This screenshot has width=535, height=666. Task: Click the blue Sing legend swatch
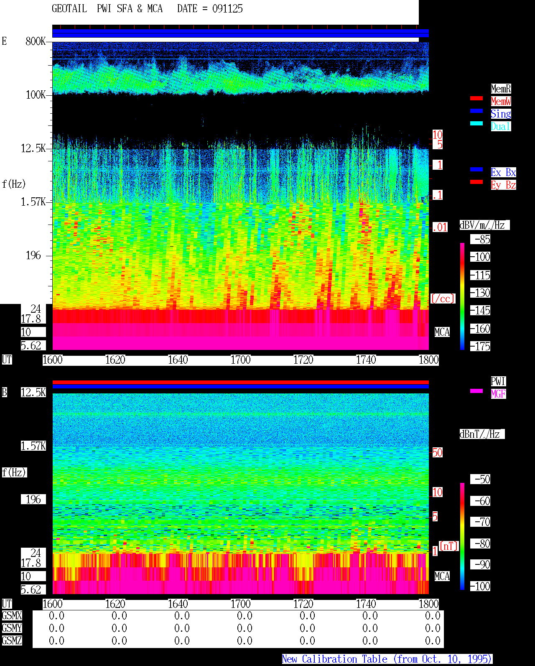476,111
